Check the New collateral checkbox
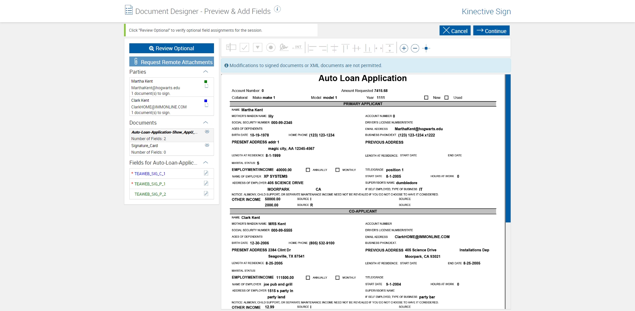 point(426,97)
